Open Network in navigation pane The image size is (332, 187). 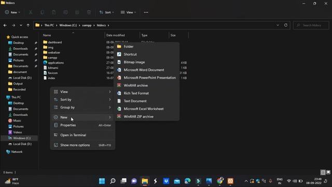17,152
